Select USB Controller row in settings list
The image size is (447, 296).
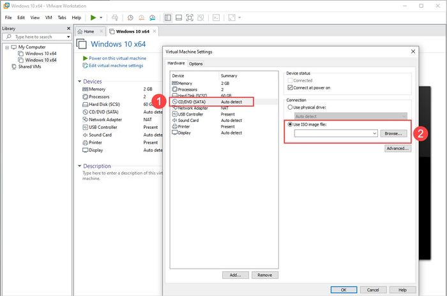tap(223, 114)
